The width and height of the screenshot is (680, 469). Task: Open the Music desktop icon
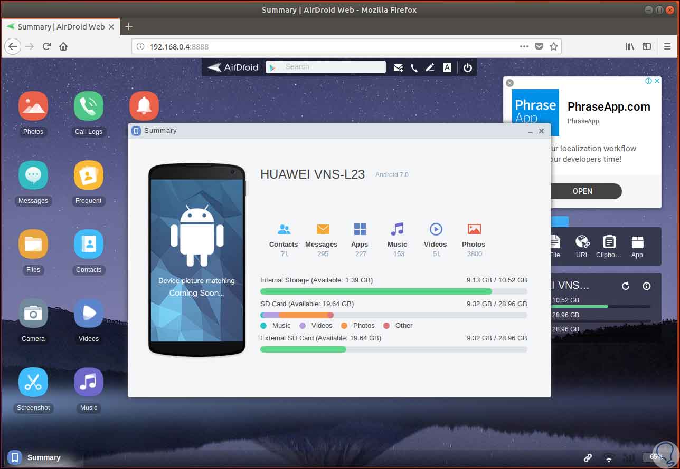[89, 383]
